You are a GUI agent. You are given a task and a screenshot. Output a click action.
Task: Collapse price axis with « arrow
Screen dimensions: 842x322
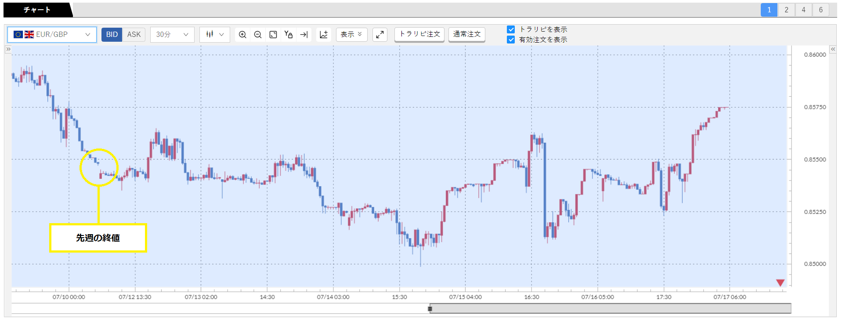833,49
